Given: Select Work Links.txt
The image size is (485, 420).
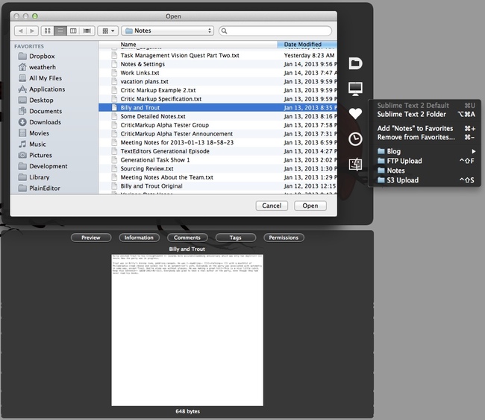Looking at the screenshot, I should click(x=218, y=73).
